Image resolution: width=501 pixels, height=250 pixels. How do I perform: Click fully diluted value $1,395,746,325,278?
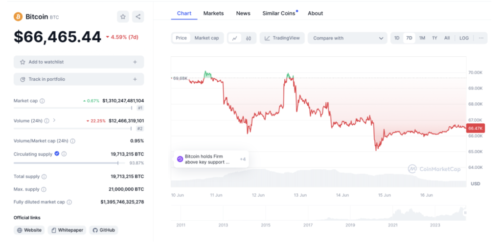(x=122, y=202)
